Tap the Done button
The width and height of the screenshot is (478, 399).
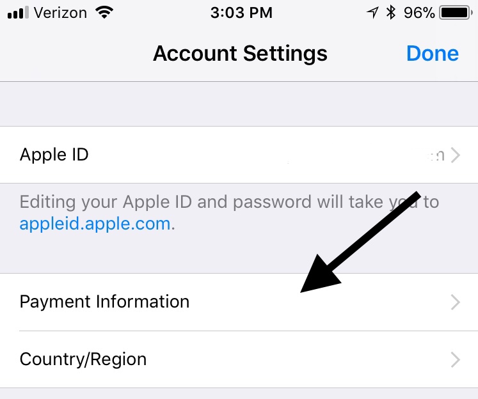(433, 54)
